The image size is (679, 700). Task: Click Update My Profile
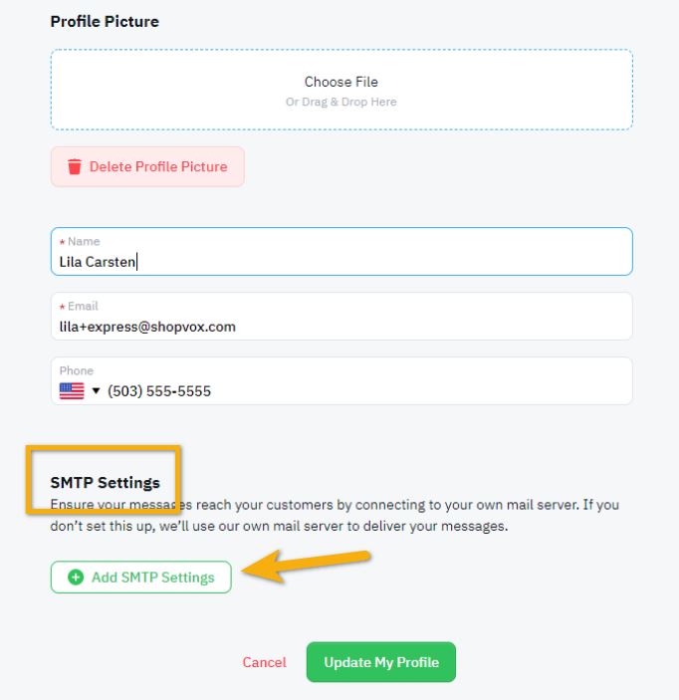tap(380, 662)
